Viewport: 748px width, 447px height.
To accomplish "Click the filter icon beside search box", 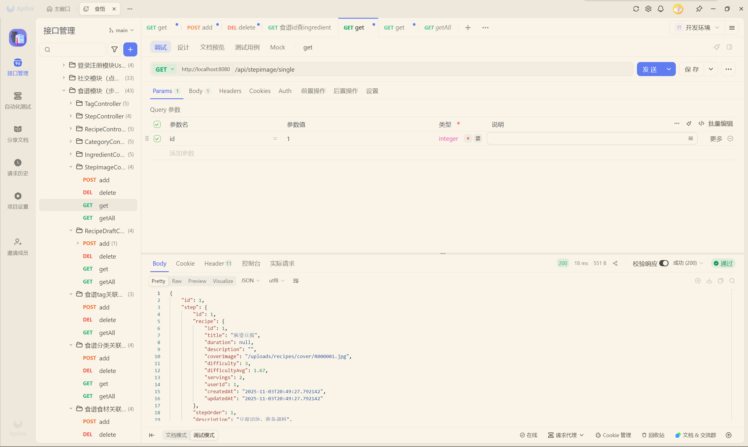I will tap(114, 49).
